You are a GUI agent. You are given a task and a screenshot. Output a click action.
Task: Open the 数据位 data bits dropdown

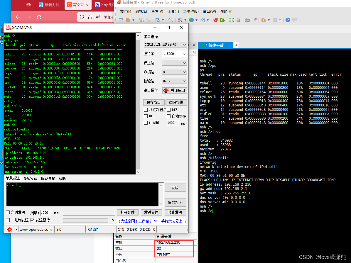(x=174, y=72)
